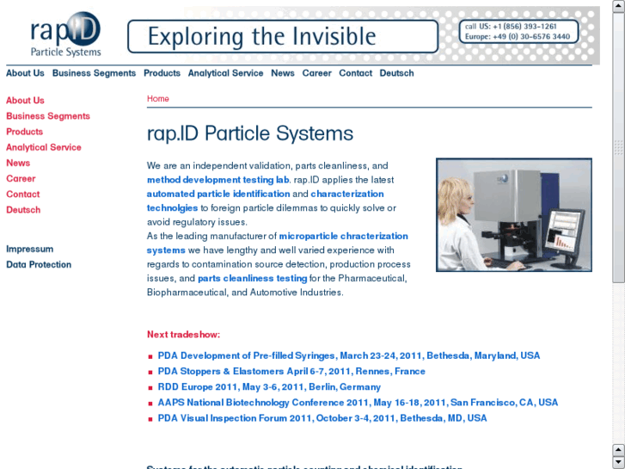Screen dimensions: 625x469
Task: Select Career in the red sidebar
Action: [x=21, y=178]
